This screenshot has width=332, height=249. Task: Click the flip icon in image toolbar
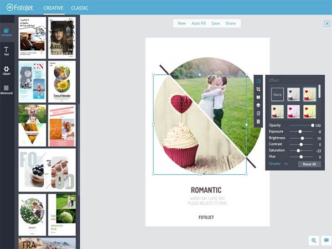pyautogui.click(x=259, y=96)
